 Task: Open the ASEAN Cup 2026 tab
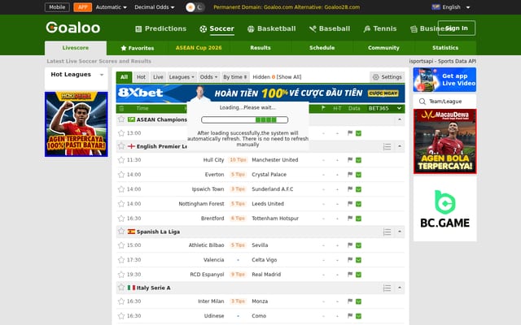[x=199, y=48]
